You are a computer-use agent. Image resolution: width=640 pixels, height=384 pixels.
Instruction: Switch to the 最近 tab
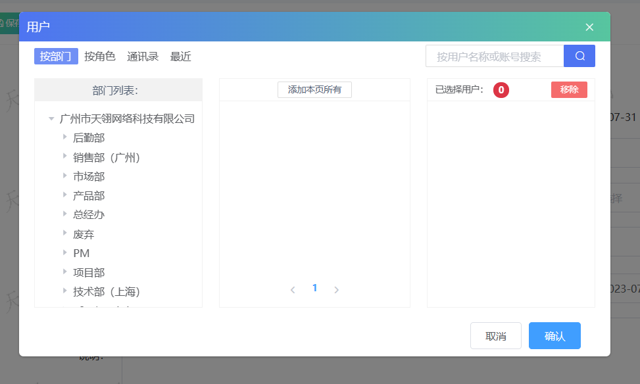click(x=181, y=57)
